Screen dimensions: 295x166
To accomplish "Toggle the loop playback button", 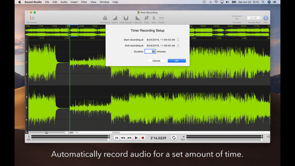I will coord(174,138).
